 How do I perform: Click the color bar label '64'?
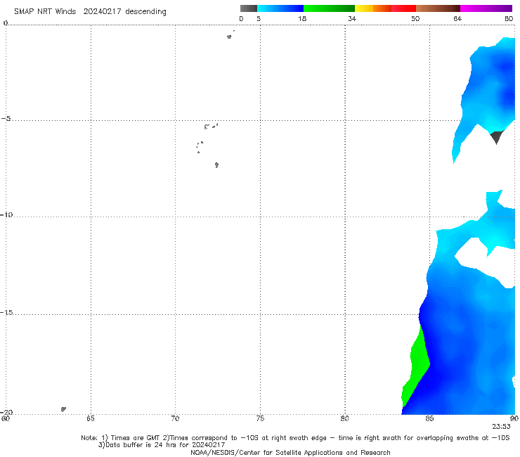coord(457,18)
